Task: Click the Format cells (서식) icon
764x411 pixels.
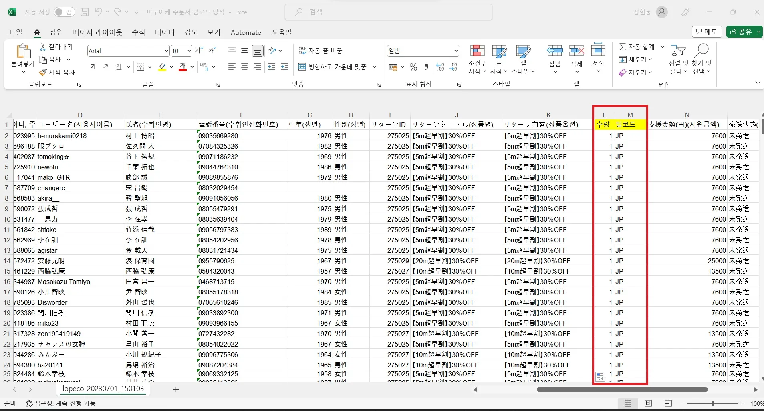Action: coord(598,50)
